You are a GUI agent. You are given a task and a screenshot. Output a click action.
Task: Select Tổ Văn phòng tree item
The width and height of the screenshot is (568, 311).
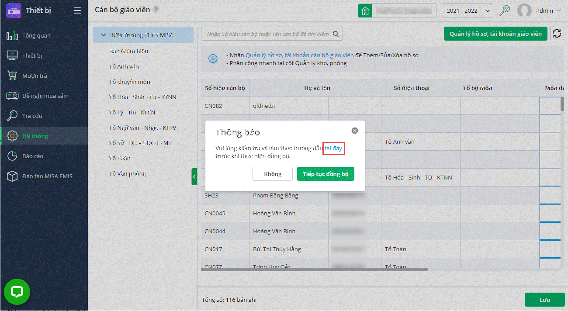(128, 173)
